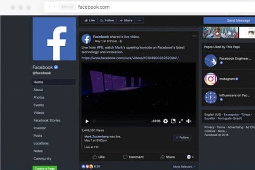This screenshot has height=170, width=255.
Task: Open Facebook page profile picture
Action: pos(54,39)
